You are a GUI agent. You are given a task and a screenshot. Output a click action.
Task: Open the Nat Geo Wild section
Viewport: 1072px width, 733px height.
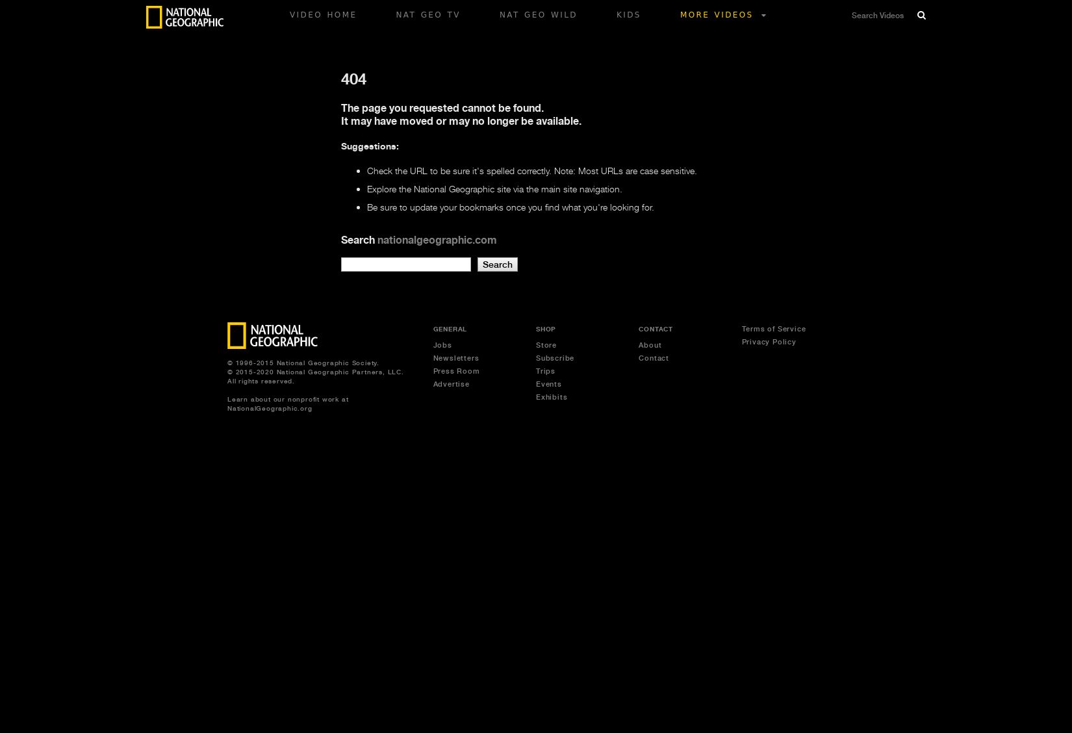[538, 15]
